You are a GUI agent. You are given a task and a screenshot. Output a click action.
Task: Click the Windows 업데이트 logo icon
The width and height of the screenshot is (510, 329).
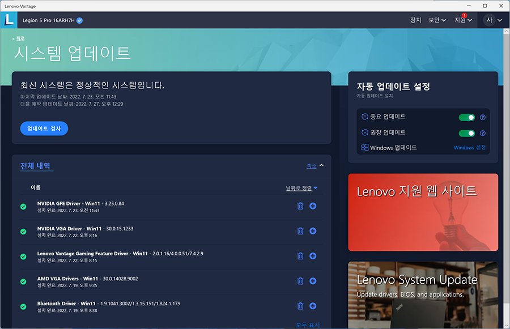(x=364, y=148)
